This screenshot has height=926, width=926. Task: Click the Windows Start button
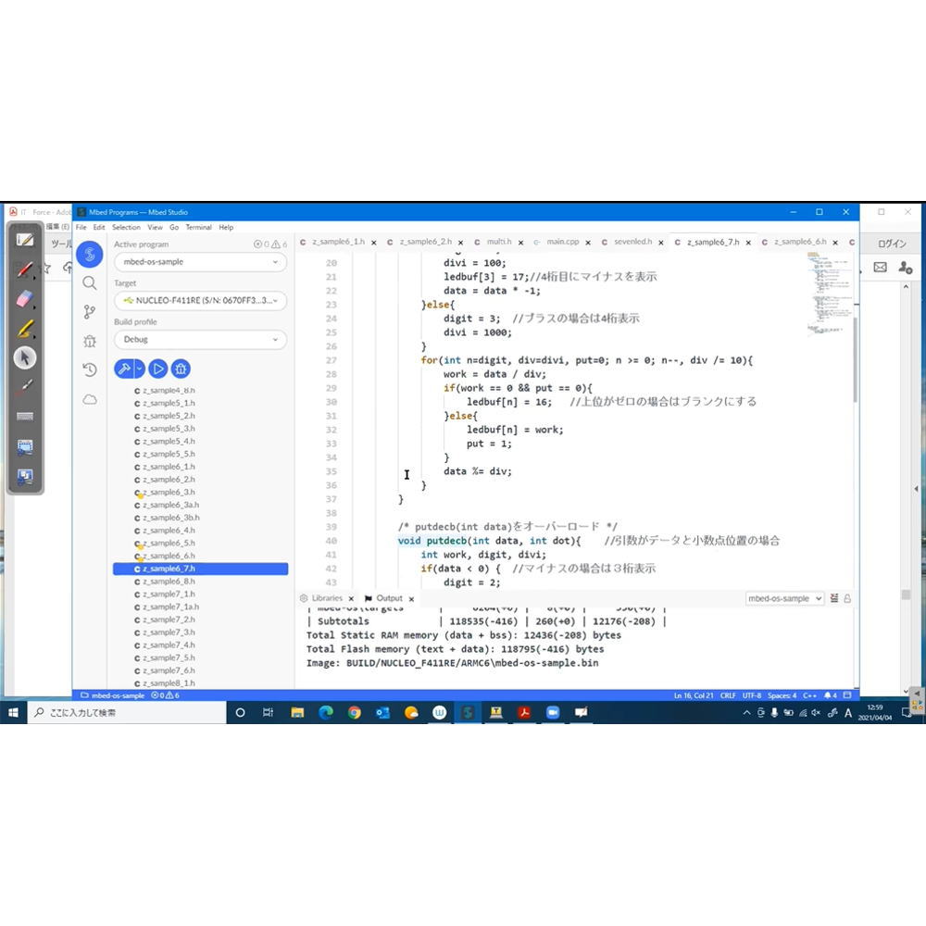click(x=13, y=712)
